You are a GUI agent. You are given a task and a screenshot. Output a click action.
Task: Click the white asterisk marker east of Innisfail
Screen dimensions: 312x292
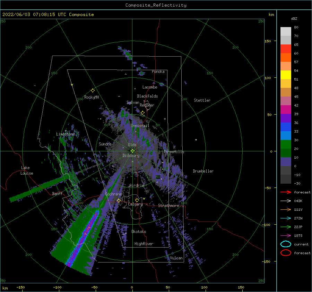pos(165,119)
